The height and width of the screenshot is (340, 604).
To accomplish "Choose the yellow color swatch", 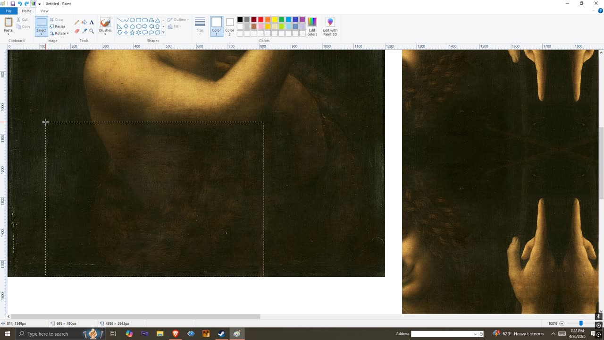I will 275,19.
